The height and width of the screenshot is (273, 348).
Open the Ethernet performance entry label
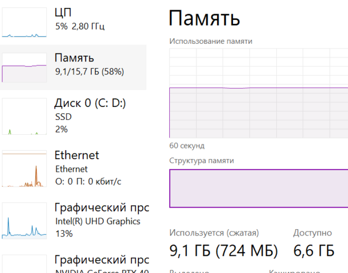pyautogui.click(x=76, y=155)
